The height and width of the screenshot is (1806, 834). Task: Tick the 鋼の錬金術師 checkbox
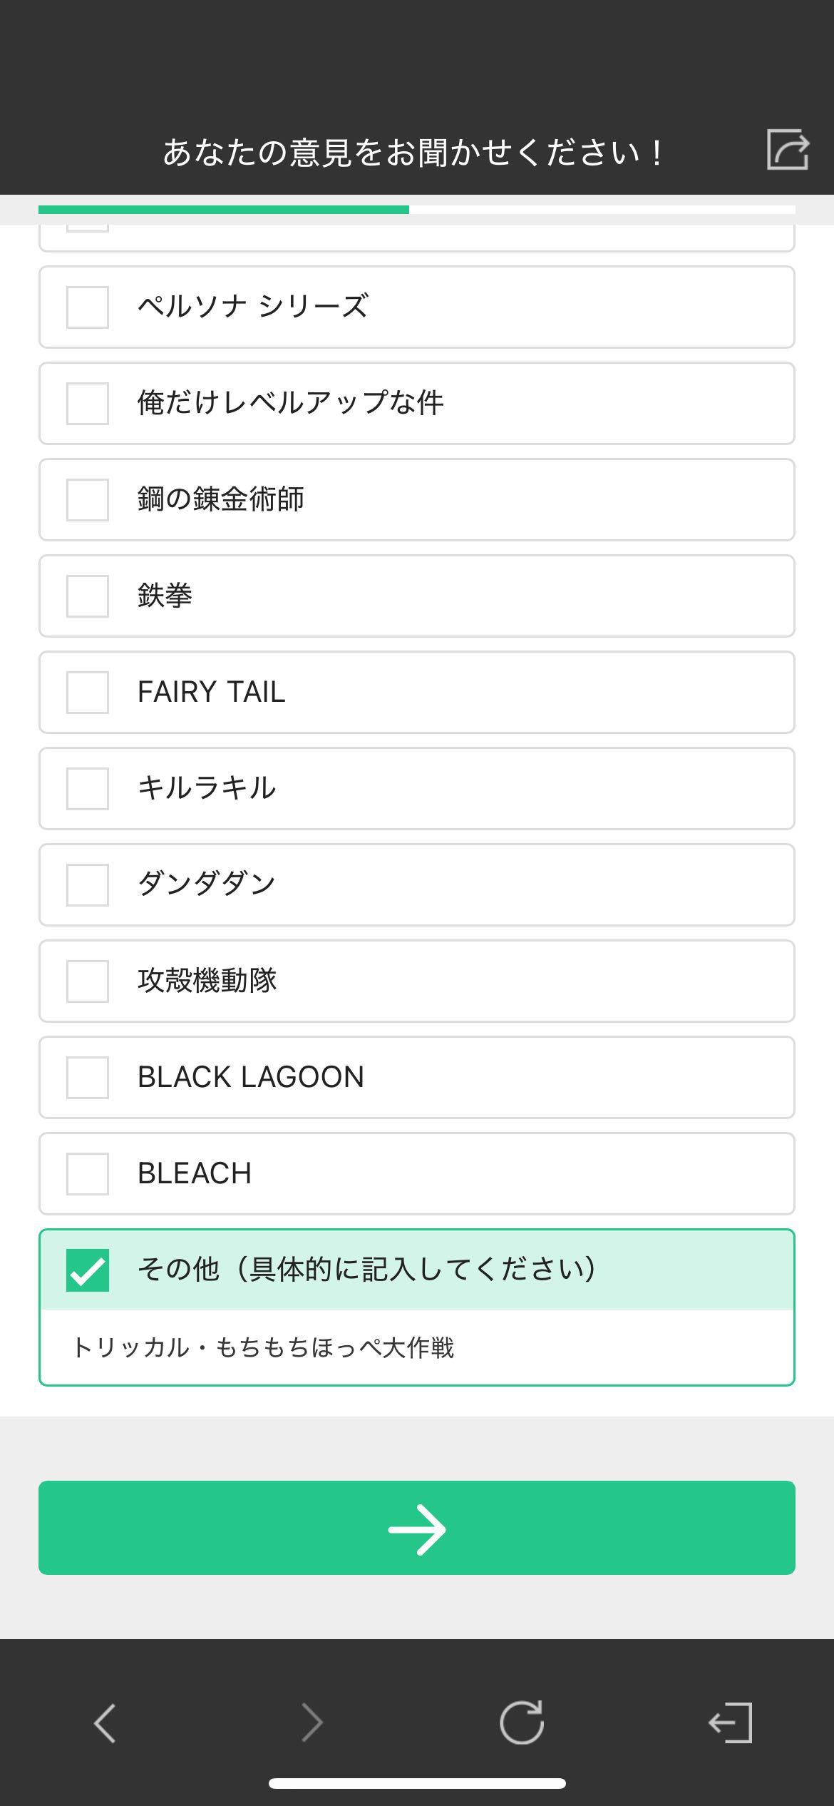click(x=88, y=500)
